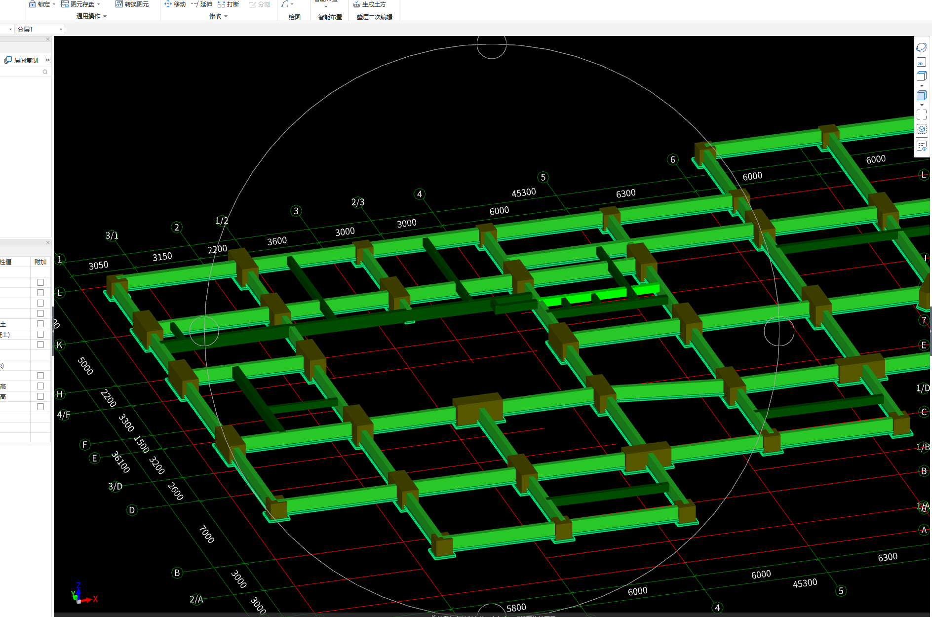This screenshot has width=932, height=617.
Task: Click axis bubble 6 at the top
Action: (x=672, y=159)
